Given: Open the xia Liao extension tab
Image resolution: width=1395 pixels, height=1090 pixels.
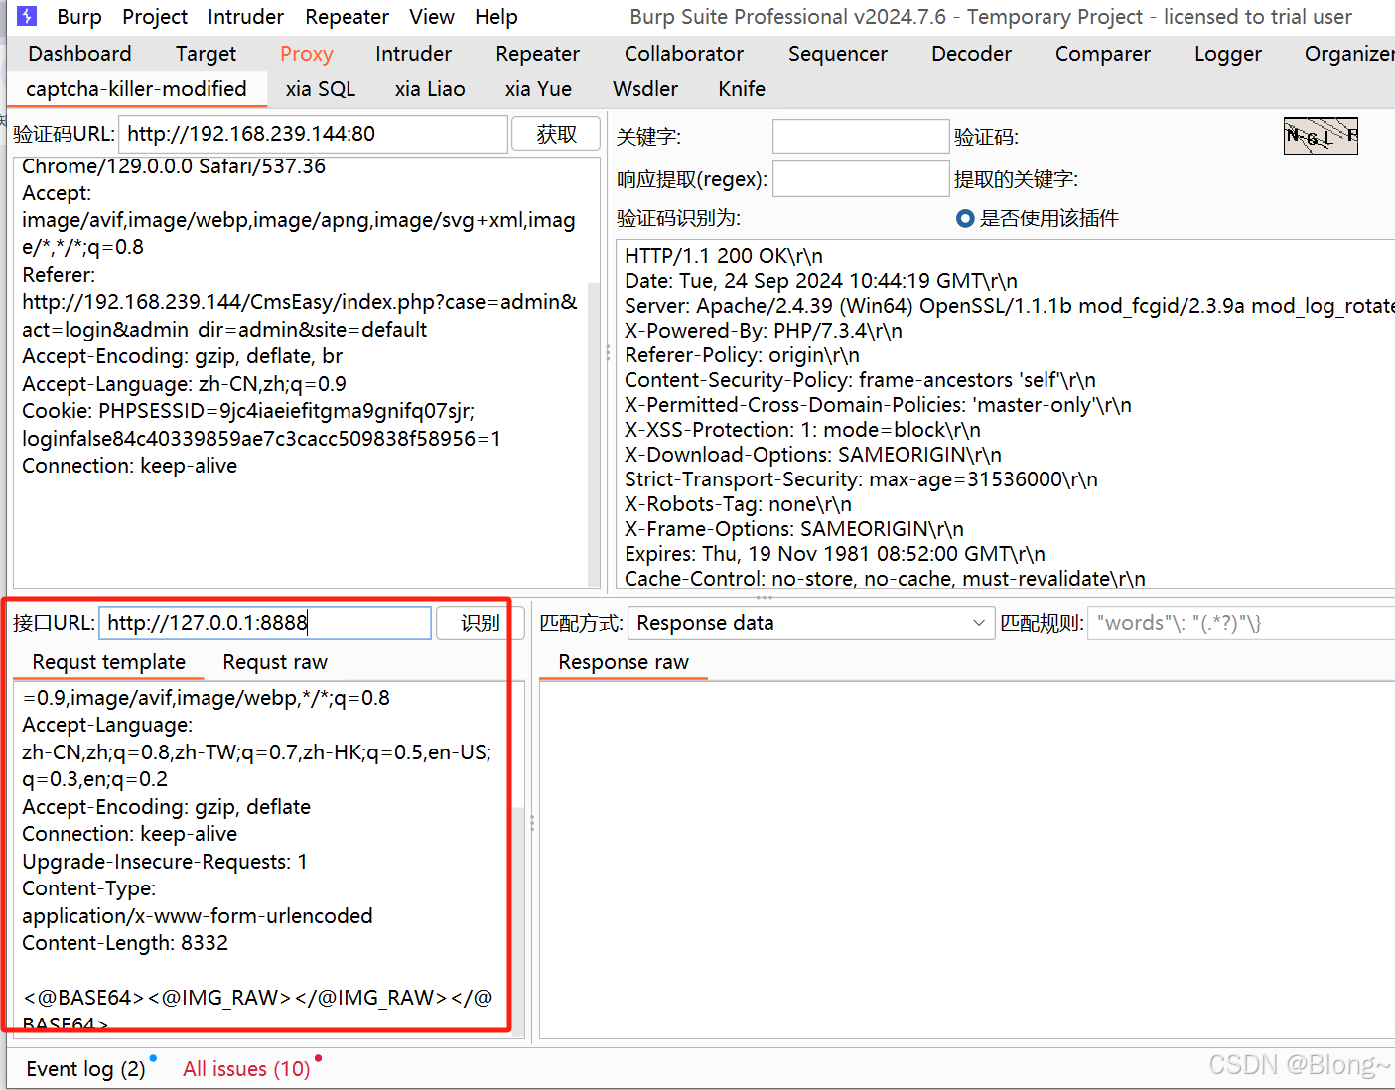Looking at the screenshot, I should pos(429,89).
